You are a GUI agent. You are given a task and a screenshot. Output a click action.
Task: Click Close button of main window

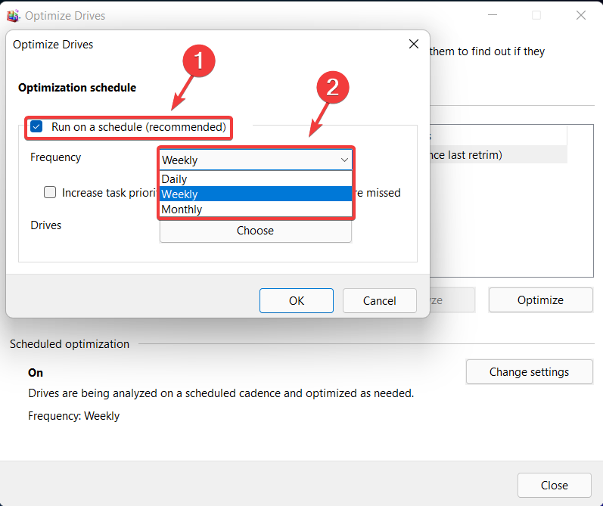554,486
